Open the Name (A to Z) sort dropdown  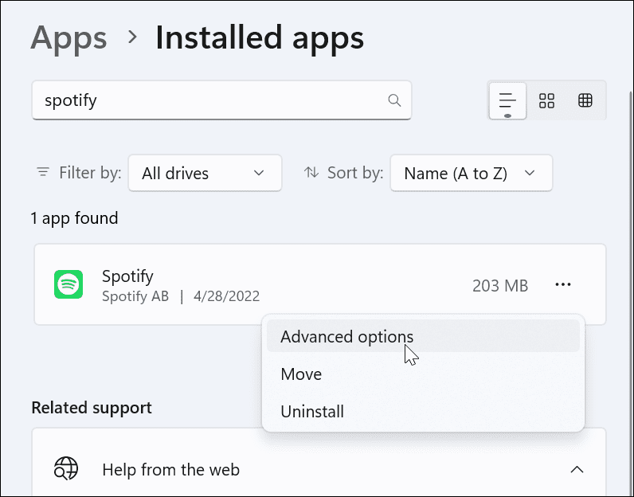tap(471, 173)
